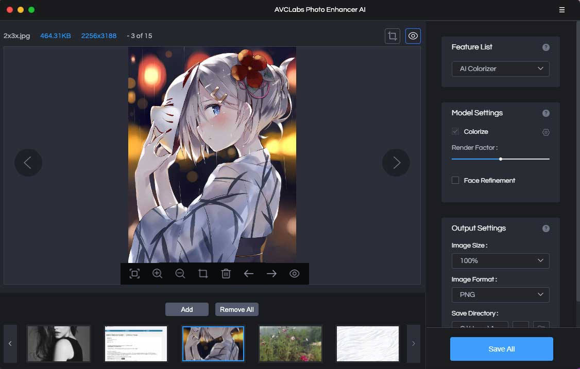Toggle the eye preview button in the top header
Viewport: 580px width, 369px height.
[x=413, y=36]
